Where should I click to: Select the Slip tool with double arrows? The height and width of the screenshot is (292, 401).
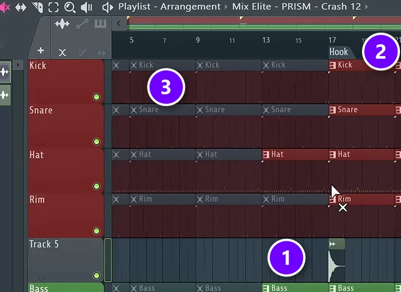21,7
